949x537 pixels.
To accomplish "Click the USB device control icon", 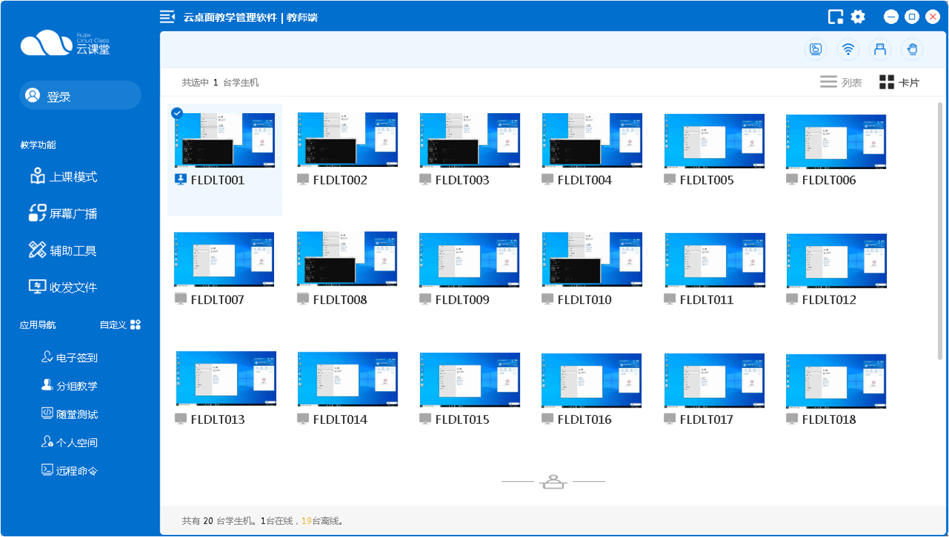I will (x=880, y=49).
